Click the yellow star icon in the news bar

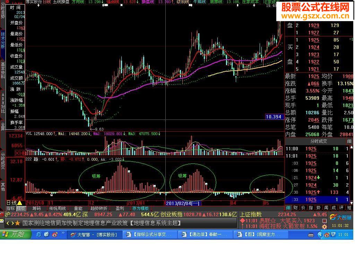[x=17, y=223]
